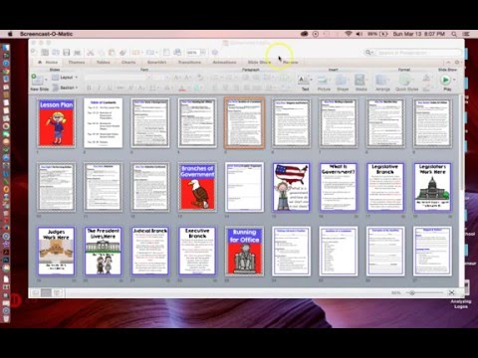Click the Trash icon in the Dock
This screenshot has width=478, height=358.
tap(6, 319)
